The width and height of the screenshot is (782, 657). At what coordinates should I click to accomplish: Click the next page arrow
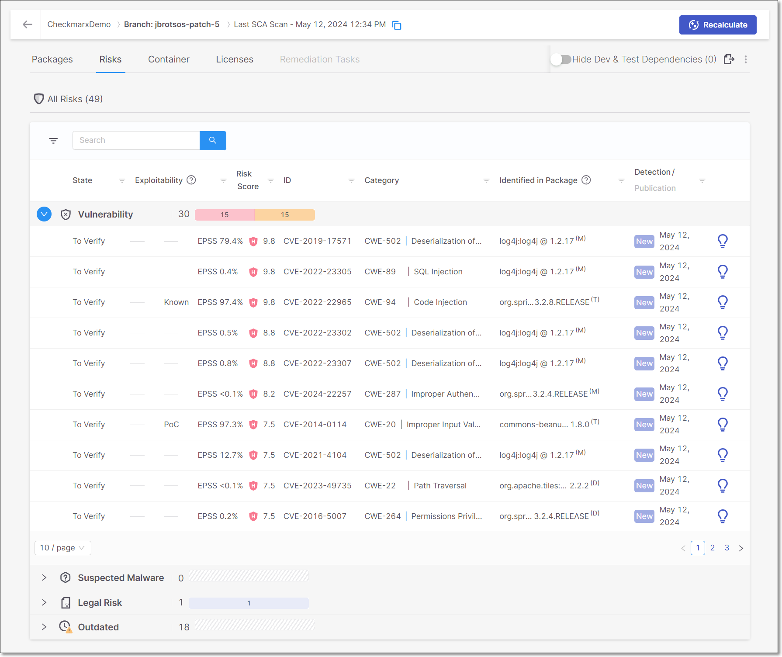coord(741,548)
